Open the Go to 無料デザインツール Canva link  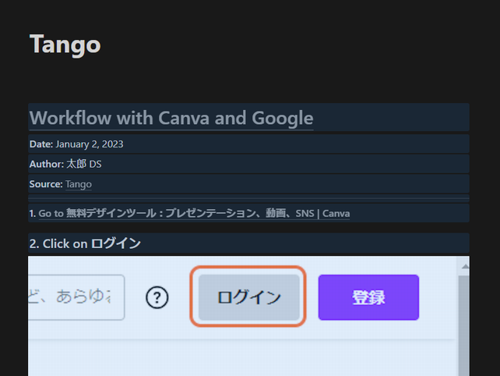click(194, 213)
